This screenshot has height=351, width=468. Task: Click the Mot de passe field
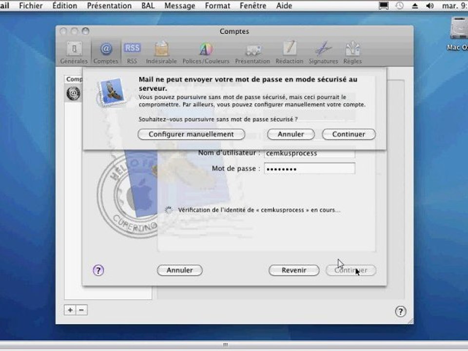[x=310, y=169]
